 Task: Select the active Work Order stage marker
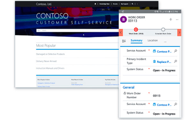[x=136, y=30]
